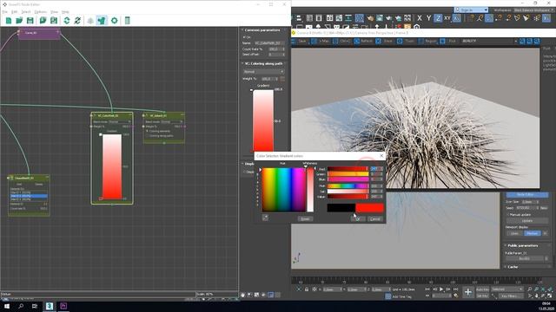The image size is (556, 312).
Task: Collapse Common parameters rollout
Action: coord(262,30)
